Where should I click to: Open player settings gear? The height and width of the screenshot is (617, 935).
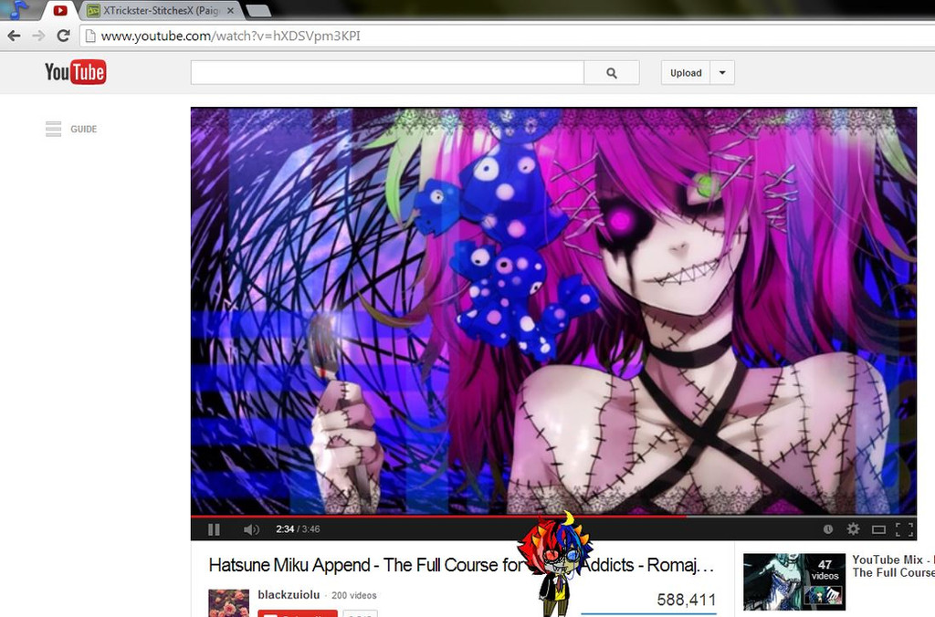pyautogui.click(x=854, y=528)
